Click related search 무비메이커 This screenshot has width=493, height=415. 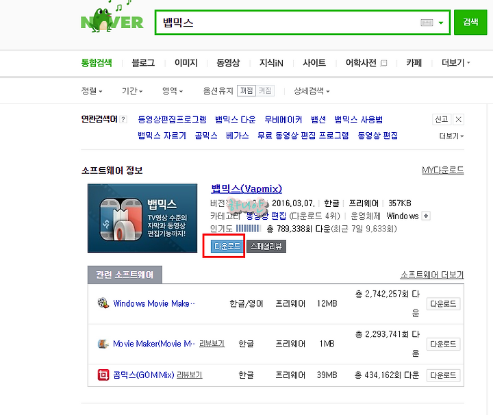tap(283, 119)
